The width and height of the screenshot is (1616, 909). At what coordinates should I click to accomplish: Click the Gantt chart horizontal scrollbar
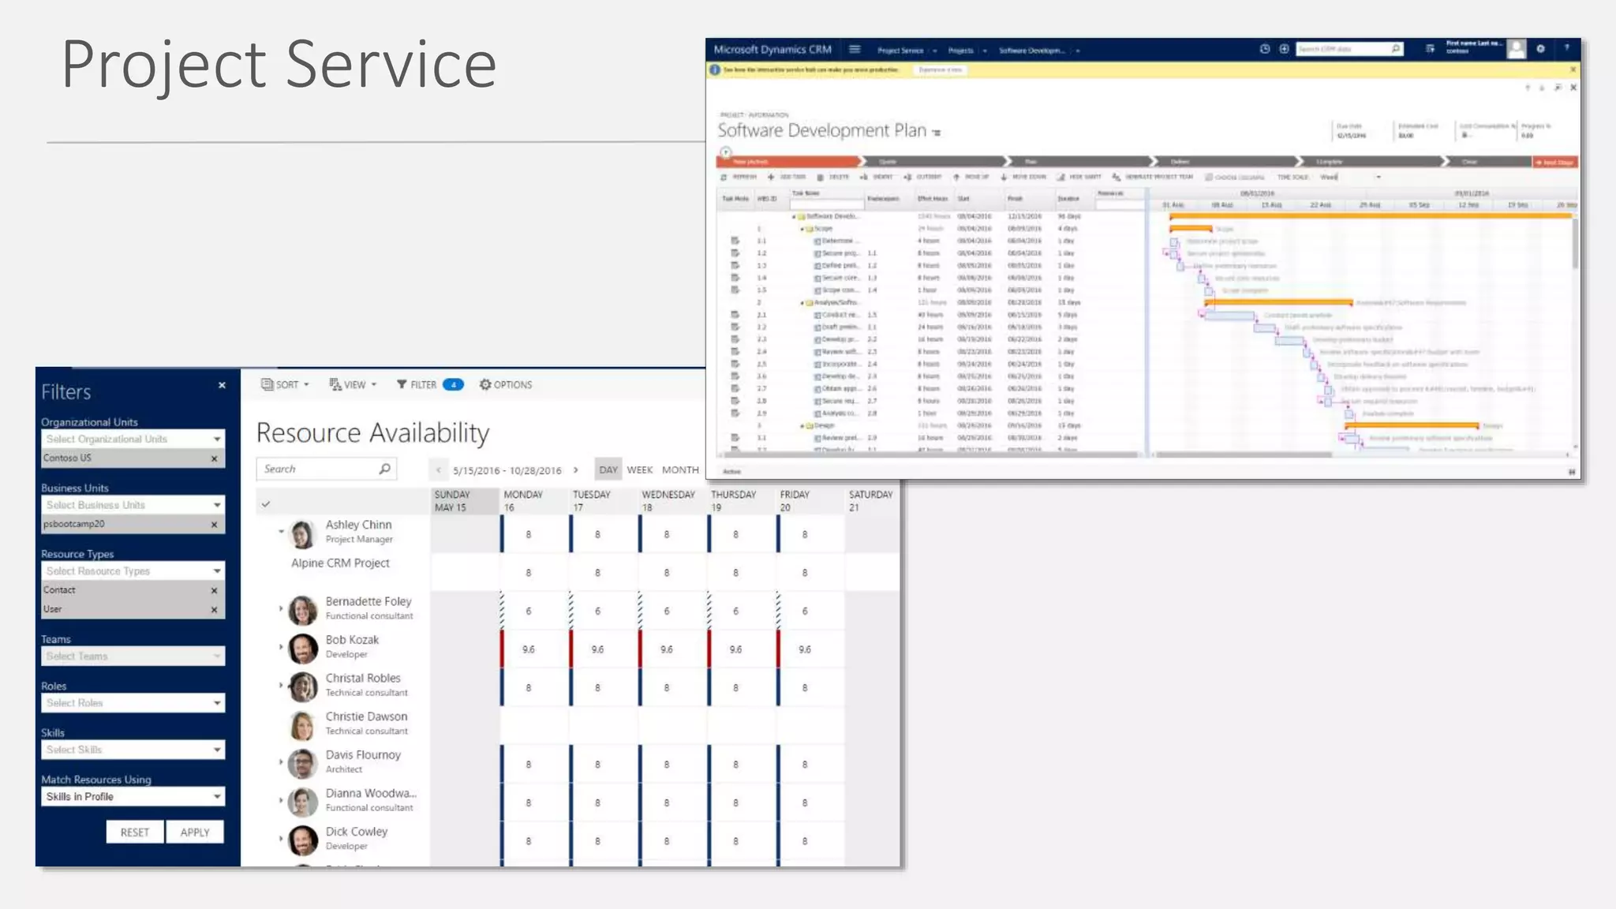pos(1243,454)
